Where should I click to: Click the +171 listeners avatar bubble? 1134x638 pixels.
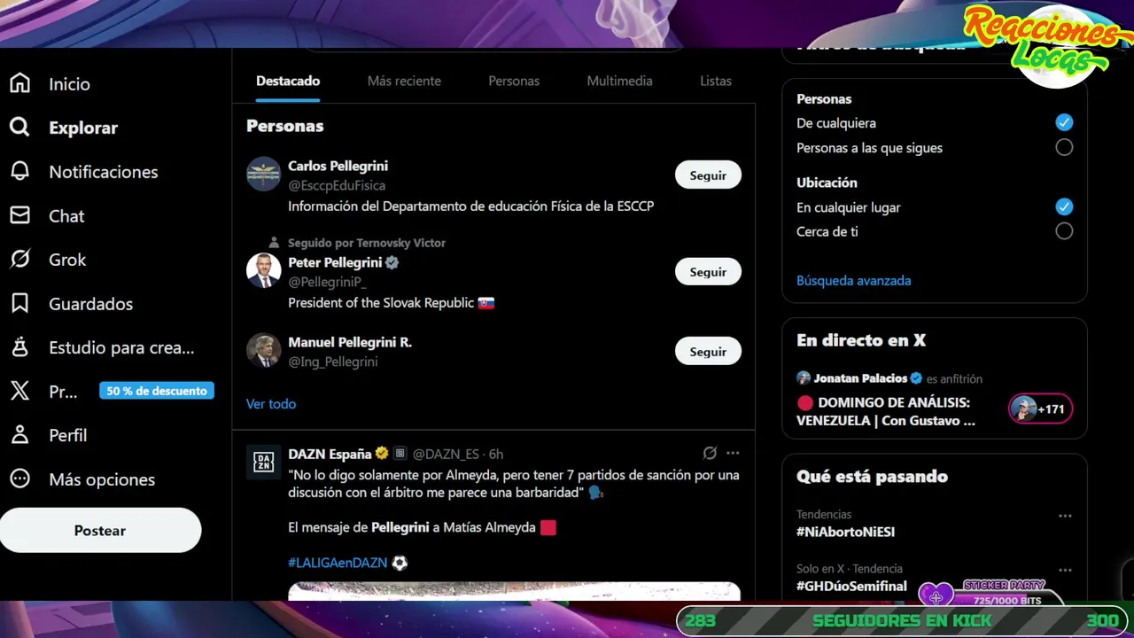1040,408
